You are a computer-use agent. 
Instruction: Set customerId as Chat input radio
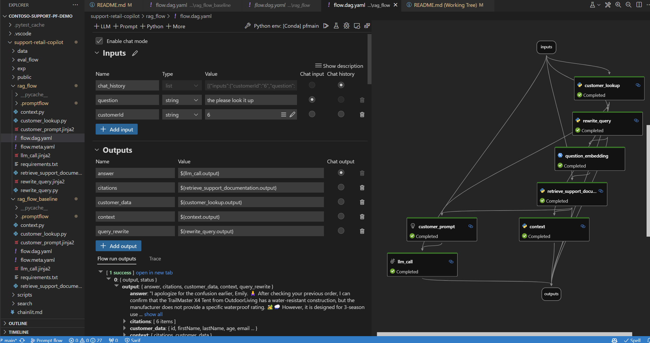(312, 114)
